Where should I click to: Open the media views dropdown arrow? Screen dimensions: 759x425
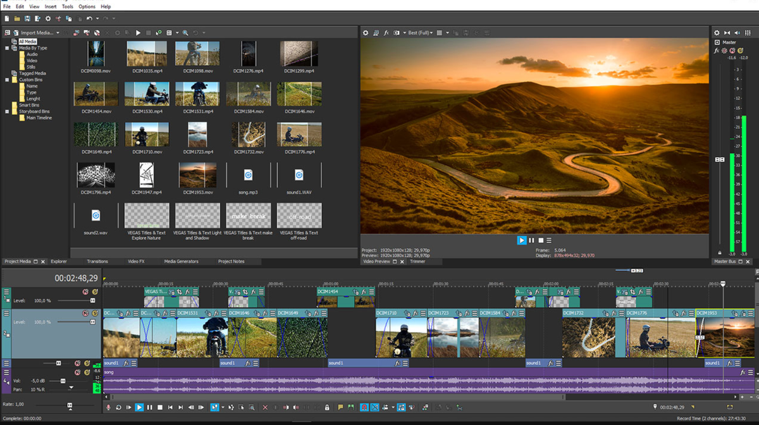point(177,33)
